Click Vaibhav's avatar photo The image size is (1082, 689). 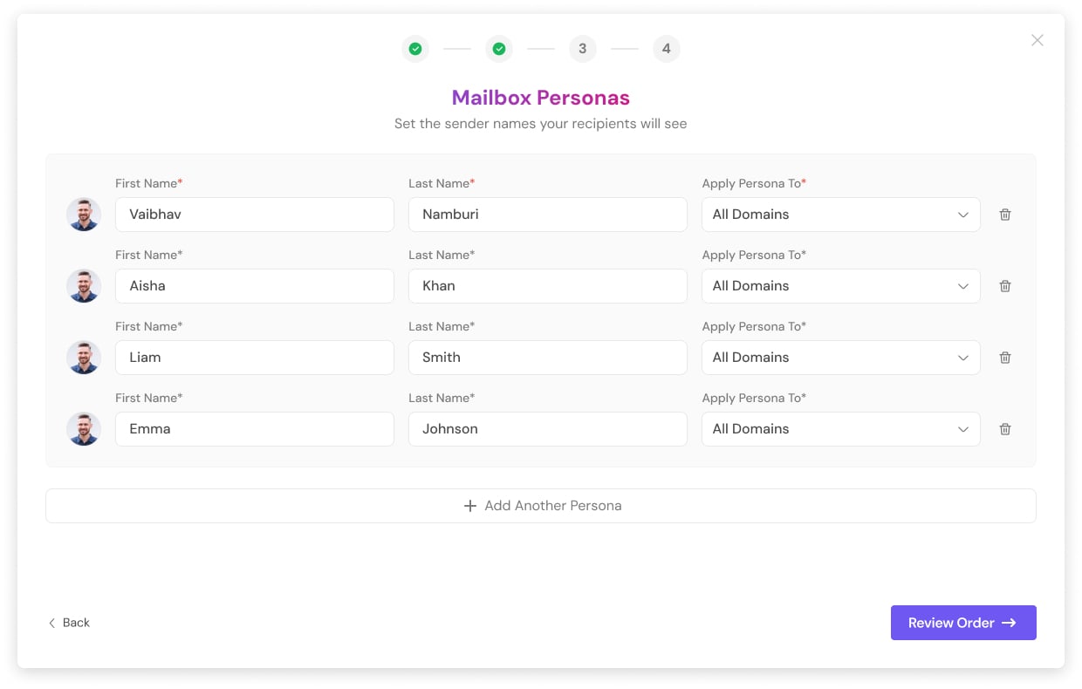coord(84,215)
